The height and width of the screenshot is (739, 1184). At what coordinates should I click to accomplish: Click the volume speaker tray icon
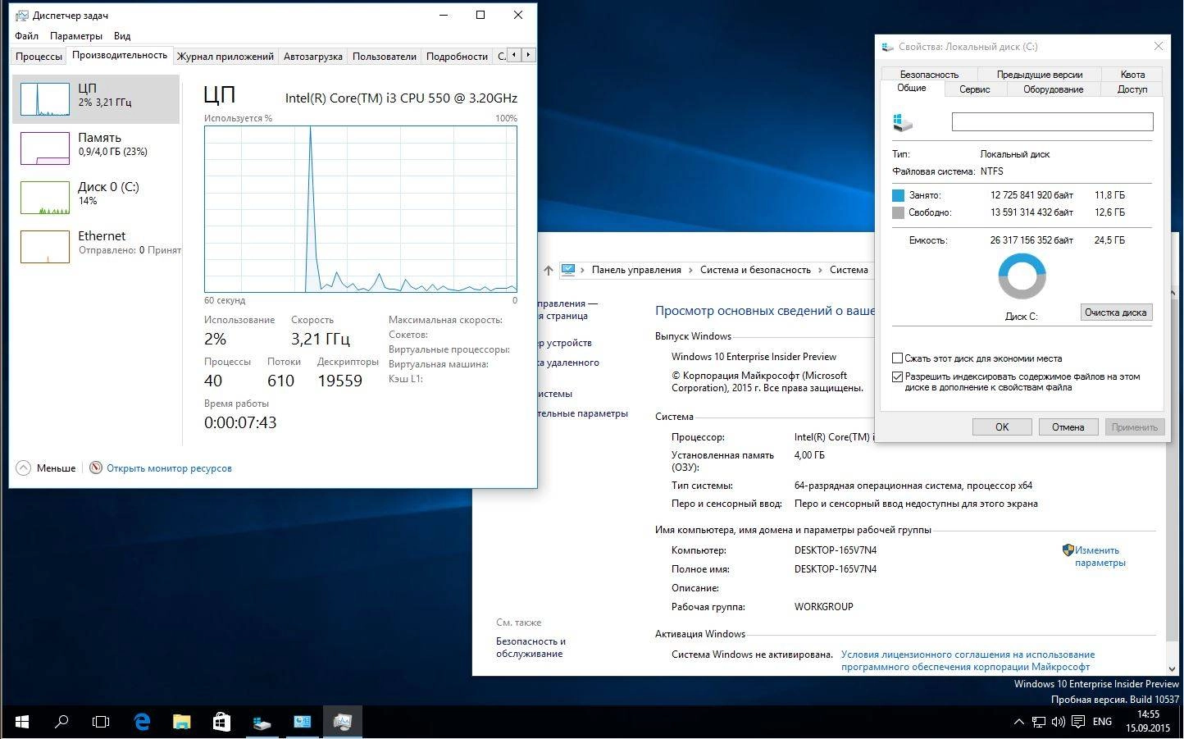tap(1058, 722)
